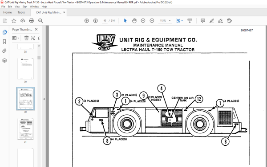This screenshot has height=167, width=267.
Task: Select the CAT Unit Rig Minin... document tab
Action: 49,12
